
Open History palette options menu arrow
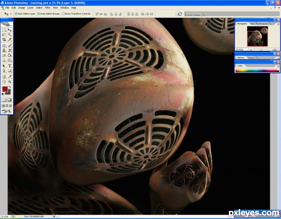pyautogui.click(x=278, y=58)
